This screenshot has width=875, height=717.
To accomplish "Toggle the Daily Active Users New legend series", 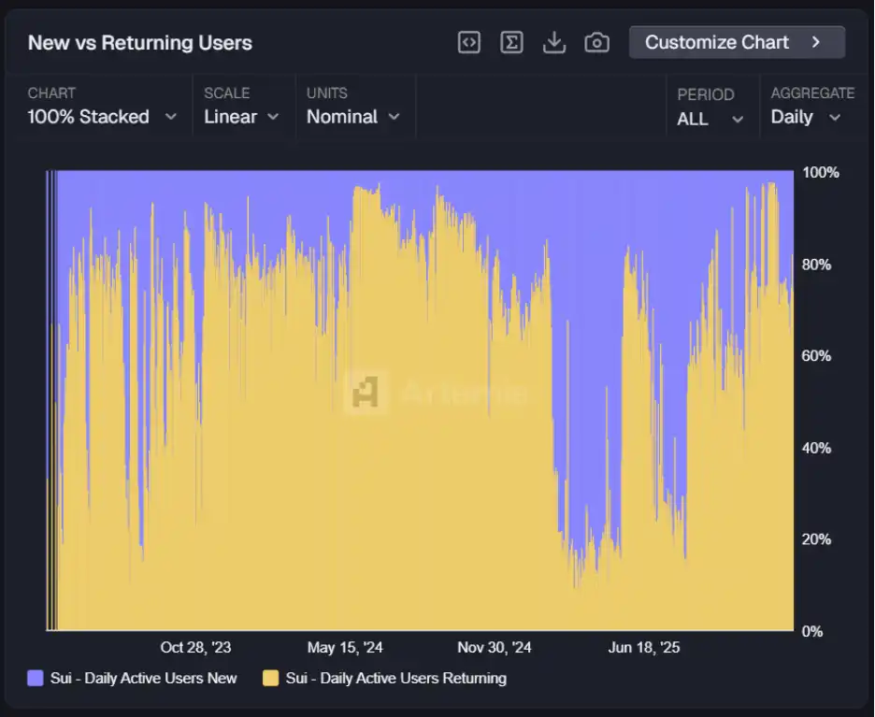I will pyautogui.click(x=143, y=678).
